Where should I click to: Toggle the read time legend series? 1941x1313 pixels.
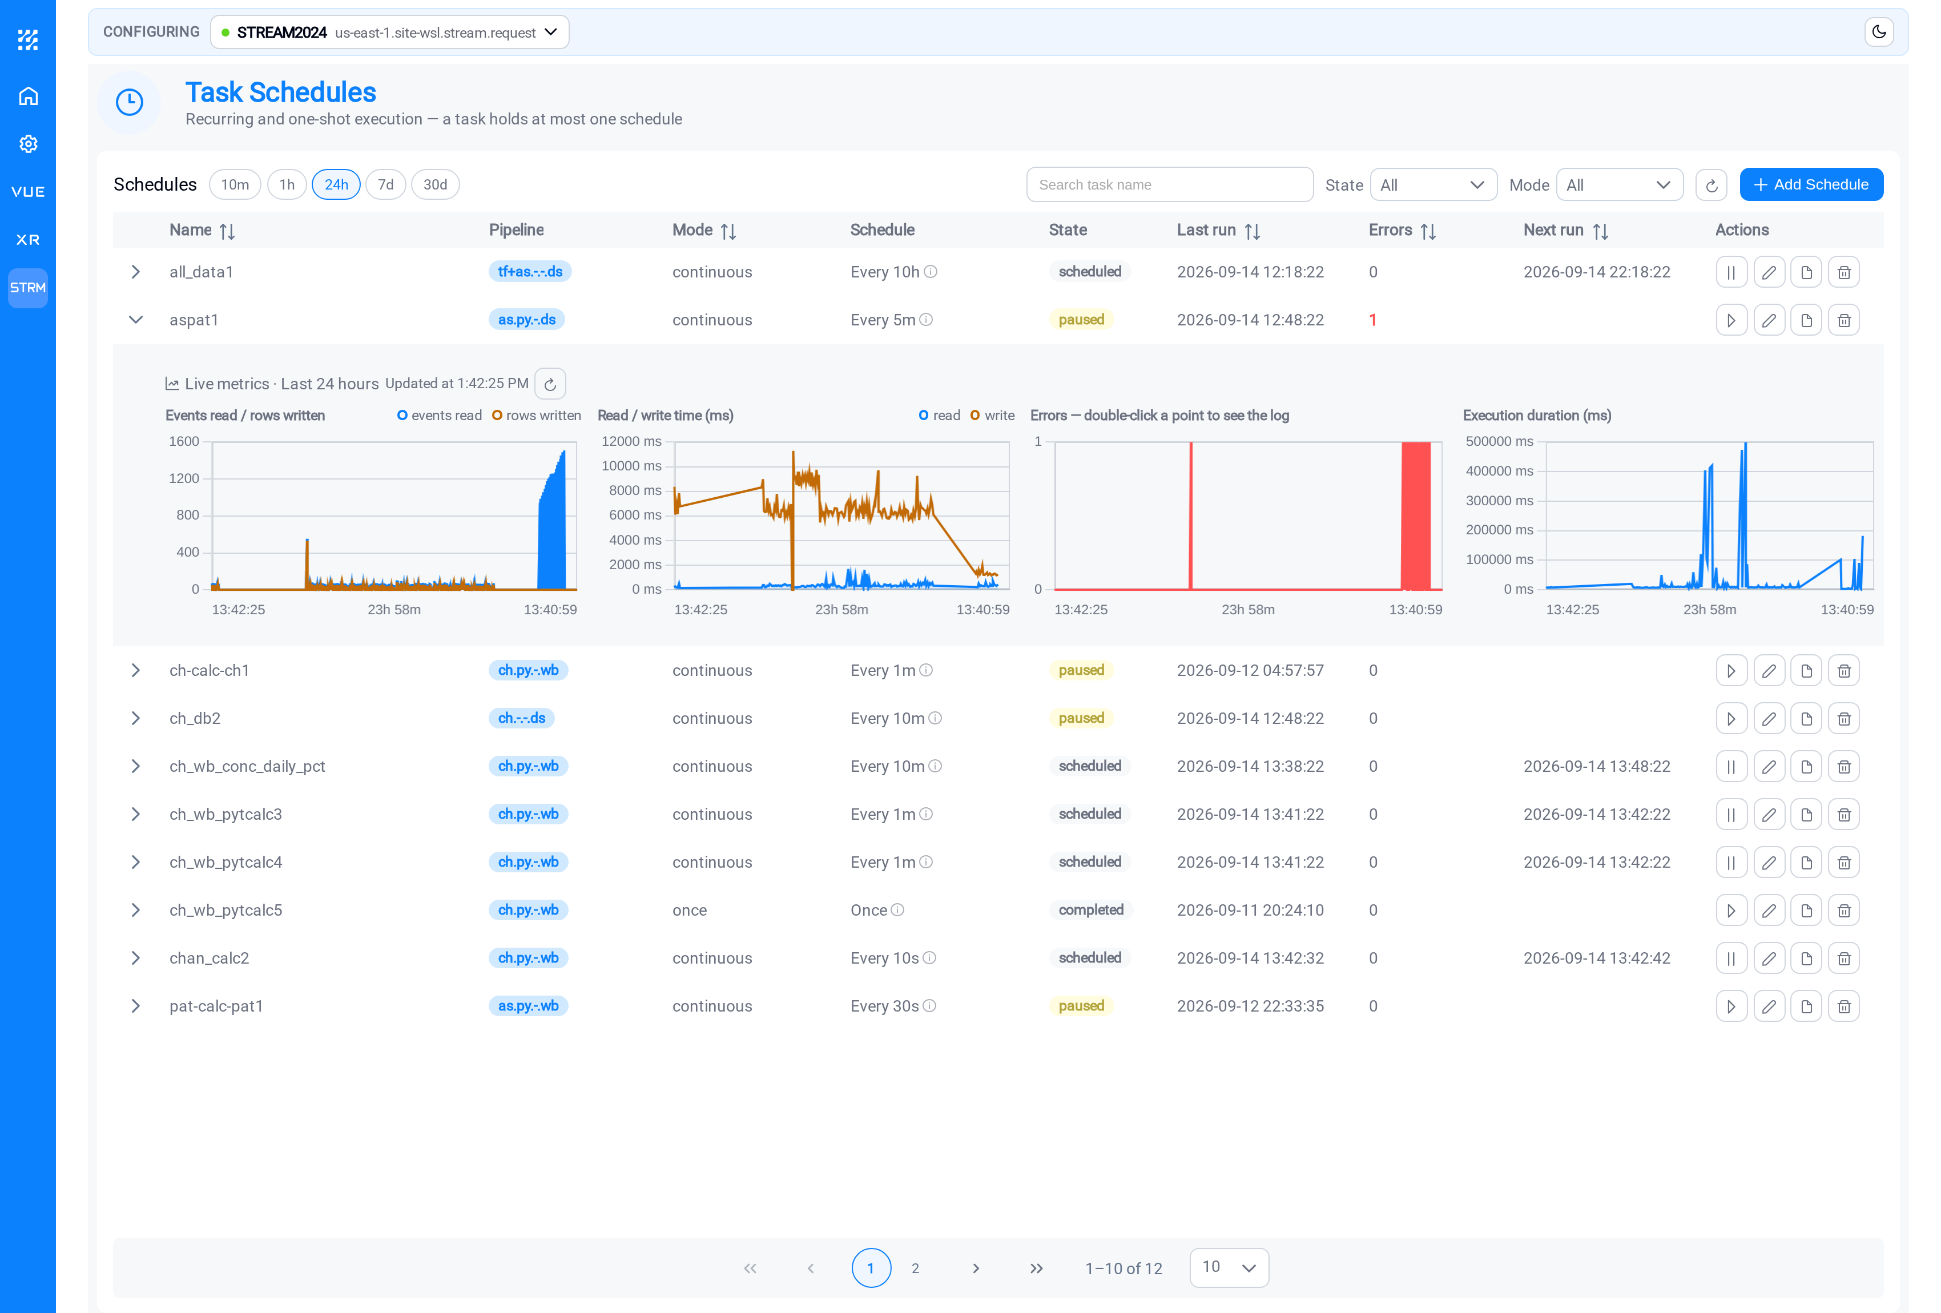coord(940,415)
